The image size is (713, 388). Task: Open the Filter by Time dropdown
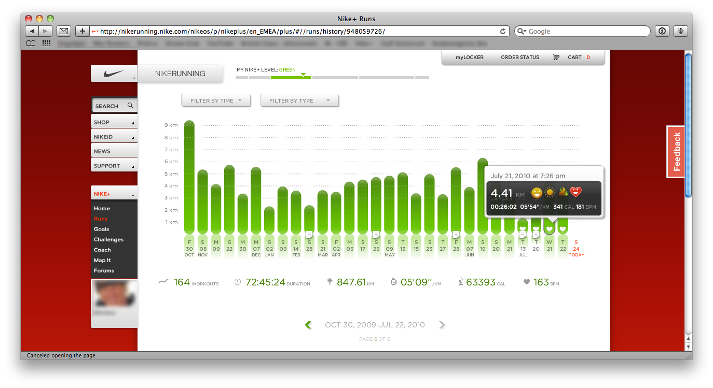pyautogui.click(x=216, y=100)
